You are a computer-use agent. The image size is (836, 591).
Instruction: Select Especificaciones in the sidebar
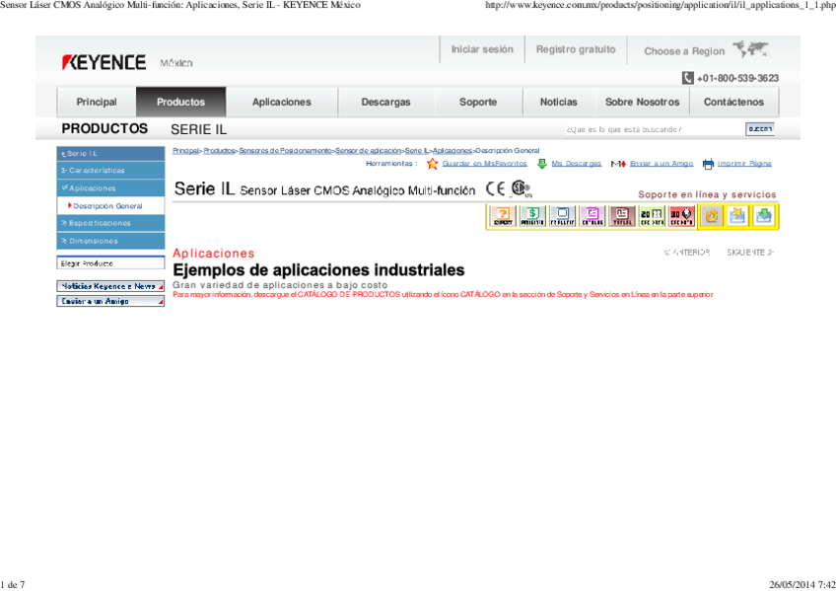pos(110,223)
